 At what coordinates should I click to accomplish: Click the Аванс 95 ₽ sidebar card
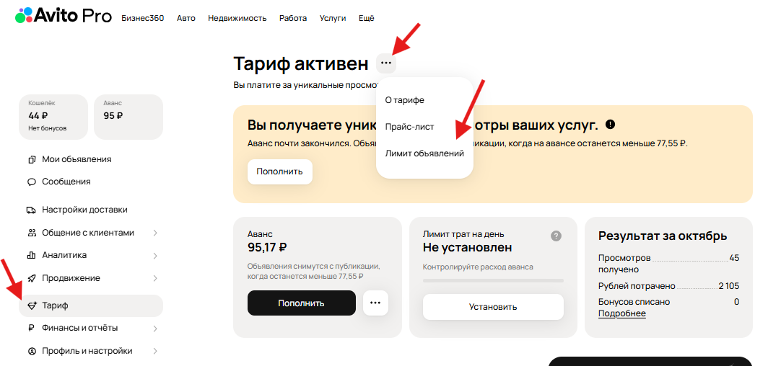(x=128, y=117)
